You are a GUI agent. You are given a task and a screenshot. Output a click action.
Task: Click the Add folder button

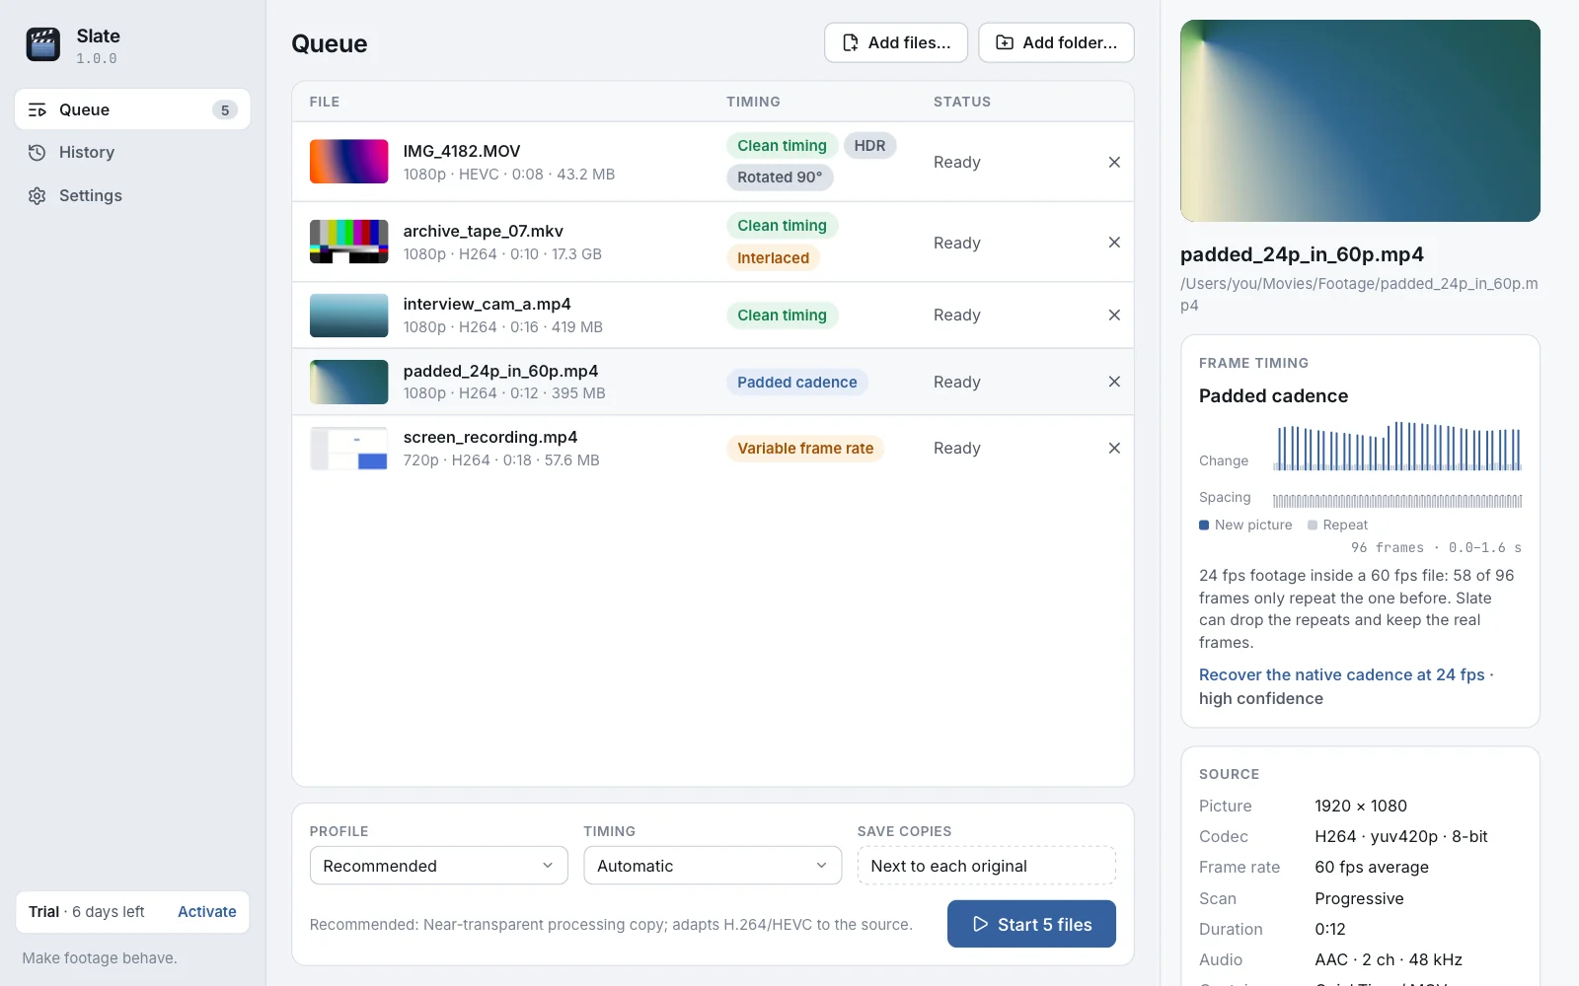point(1056,42)
